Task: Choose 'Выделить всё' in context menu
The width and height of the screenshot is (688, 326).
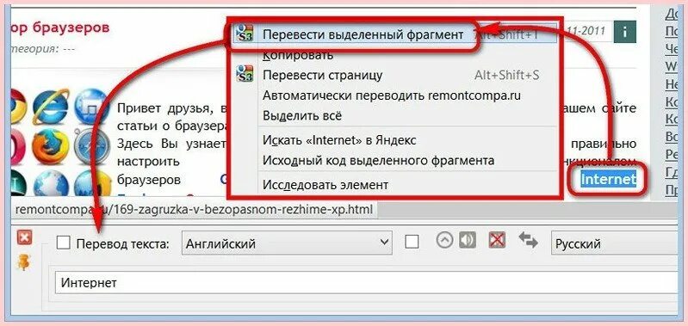Action: (x=394, y=116)
